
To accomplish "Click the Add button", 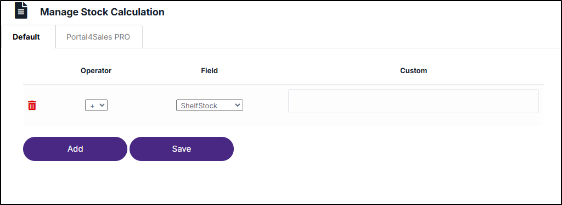I will click(75, 148).
